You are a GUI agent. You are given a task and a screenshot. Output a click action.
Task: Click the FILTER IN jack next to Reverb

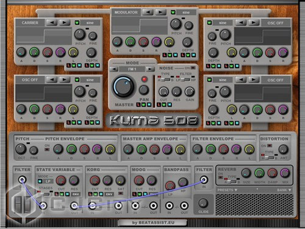tap(204, 180)
